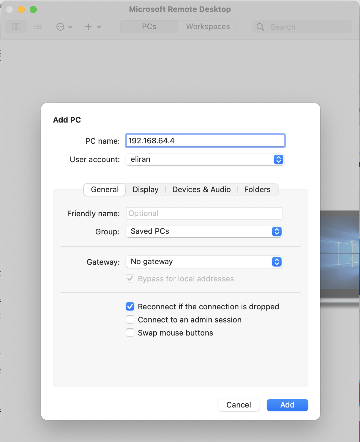Expand the chevron beside the ellipsis icon

point(70,27)
